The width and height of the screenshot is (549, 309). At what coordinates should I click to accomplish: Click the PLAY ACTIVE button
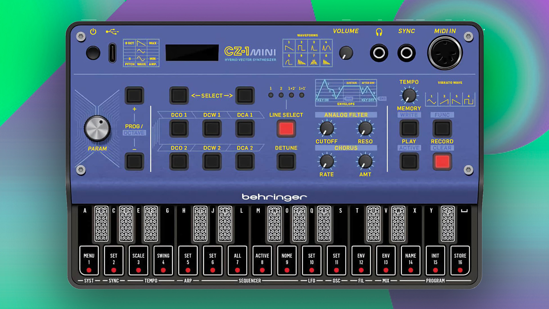[409, 162]
